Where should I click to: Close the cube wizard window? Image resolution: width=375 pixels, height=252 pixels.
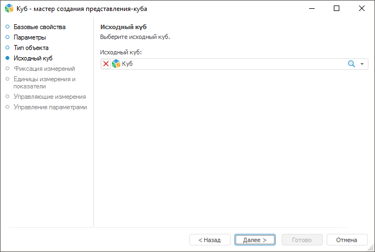pyautogui.click(x=361, y=9)
